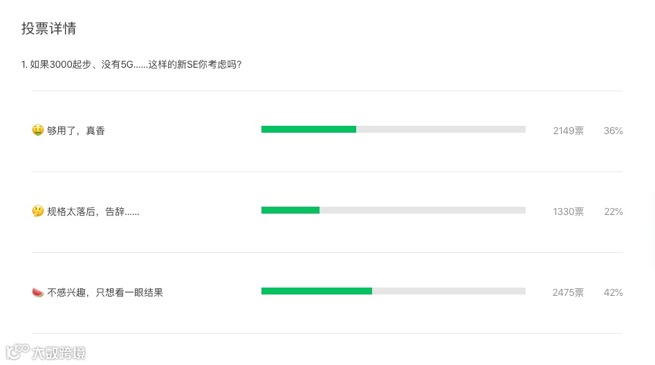Click the green filled portion of first bar
Screen dimensions: 655x365
click(x=308, y=129)
